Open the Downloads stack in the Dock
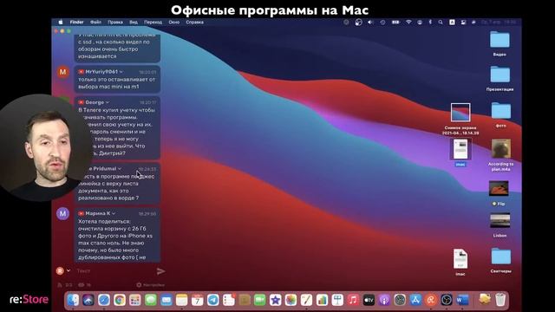Viewport: 555px width, 312px height. tap(485, 300)
